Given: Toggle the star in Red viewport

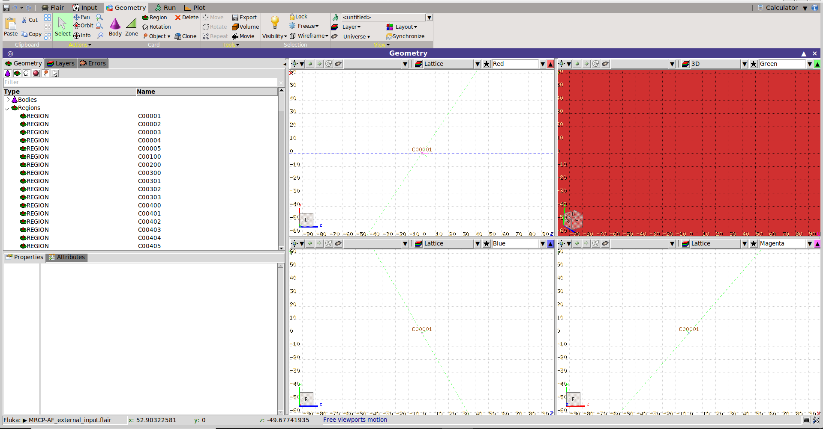Looking at the screenshot, I should point(487,64).
